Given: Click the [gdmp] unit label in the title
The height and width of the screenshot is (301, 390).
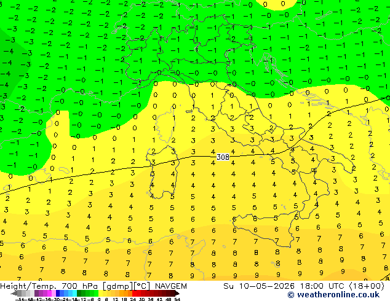Looking at the screenshot, I should coord(117,286).
